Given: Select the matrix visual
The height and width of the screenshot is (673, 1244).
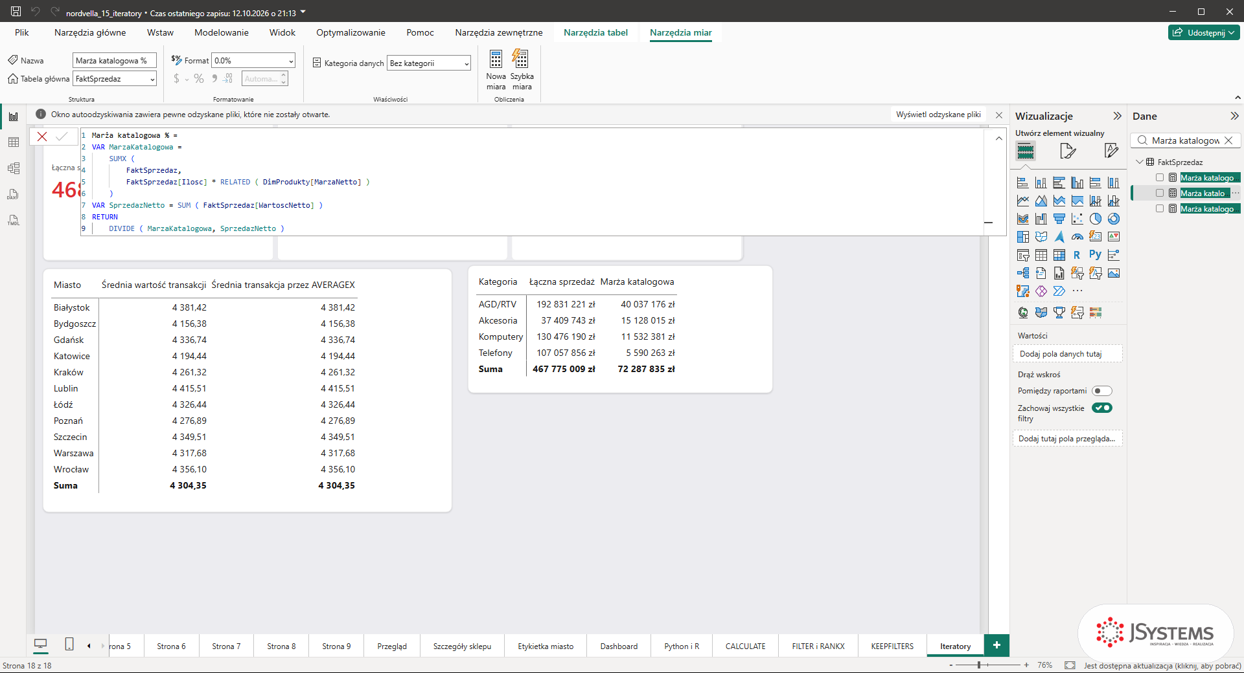Looking at the screenshot, I should pos(1059,255).
